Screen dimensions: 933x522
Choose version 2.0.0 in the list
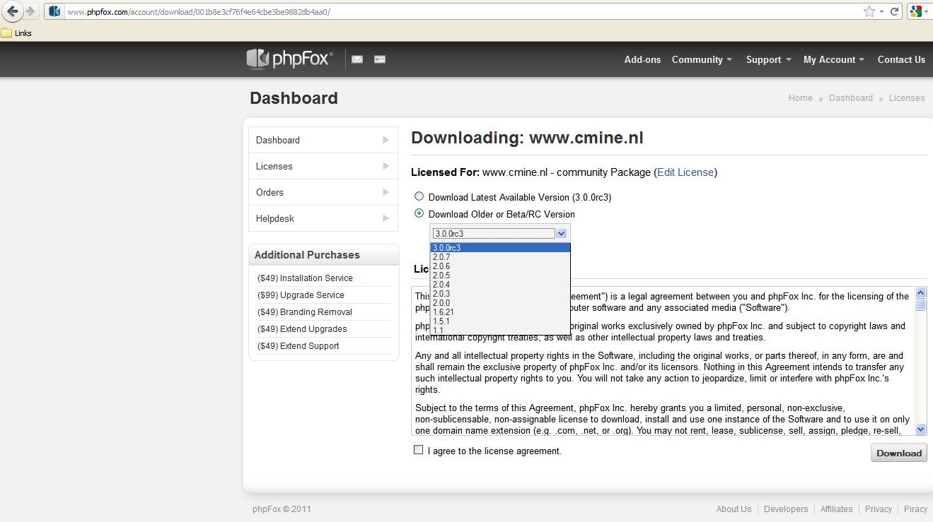[500, 303]
